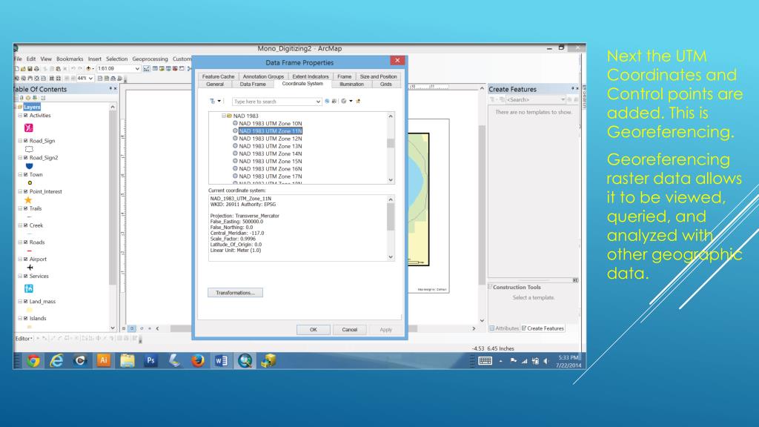759x427 pixels.
Task: Toggle the Town layer checkbox
Action: [26, 175]
